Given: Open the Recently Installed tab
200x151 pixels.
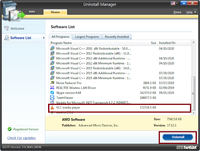Looking at the screenshot, I should (117, 37).
